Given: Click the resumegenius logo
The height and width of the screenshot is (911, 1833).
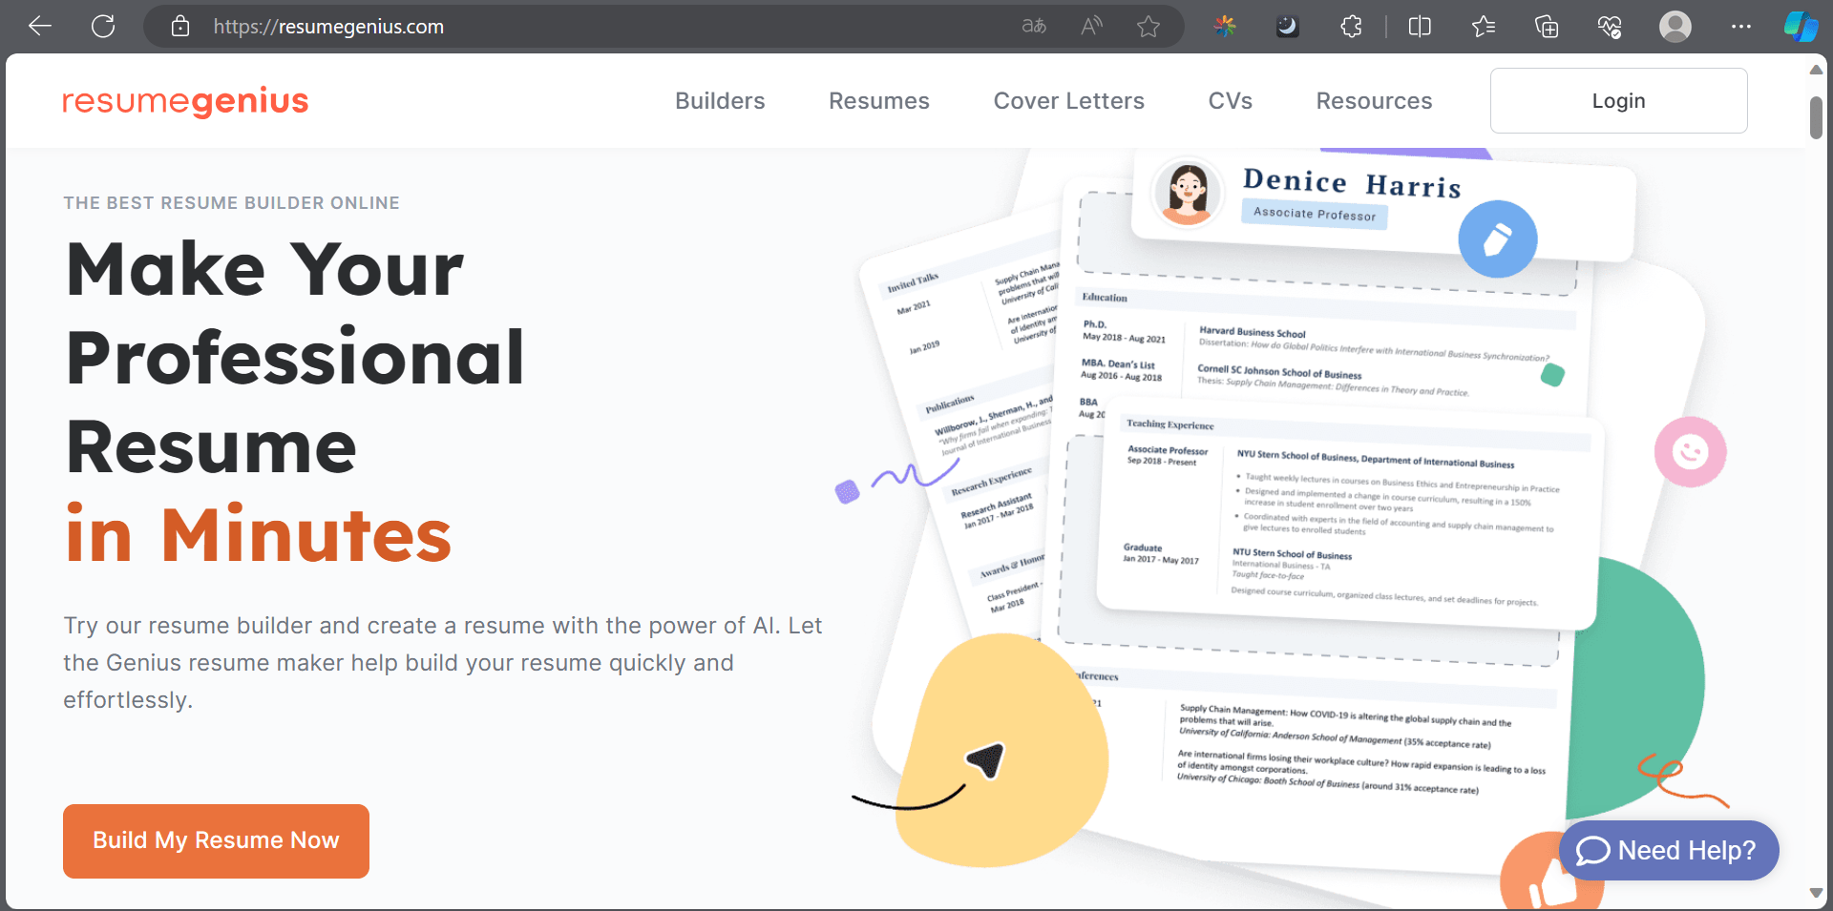Looking at the screenshot, I should tap(185, 100).
